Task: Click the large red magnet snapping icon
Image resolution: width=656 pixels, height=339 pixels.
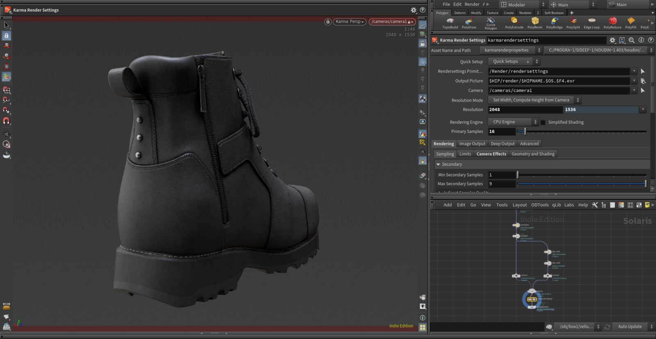Action: pyautogui.click(x=7, y=121)
